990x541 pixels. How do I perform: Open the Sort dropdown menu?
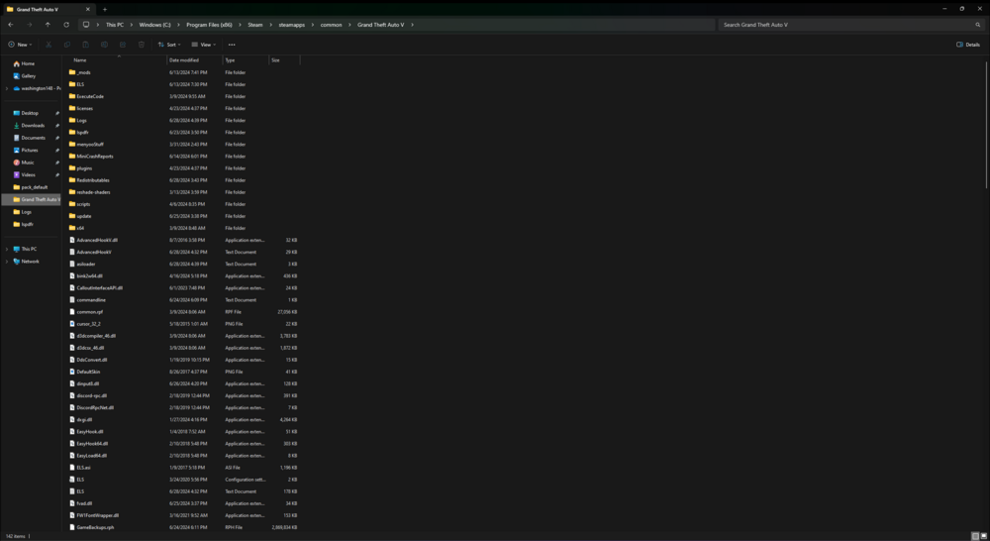(169, 45)
